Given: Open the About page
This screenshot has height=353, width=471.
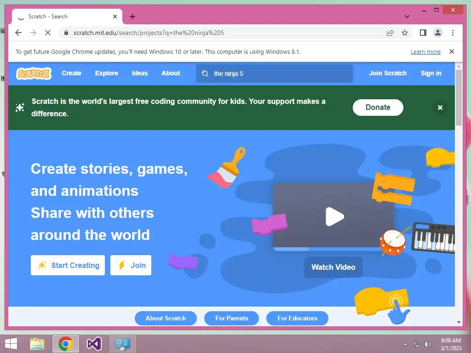Looking at the screenshot, I should pyautogui.click(x=171, y=73).
